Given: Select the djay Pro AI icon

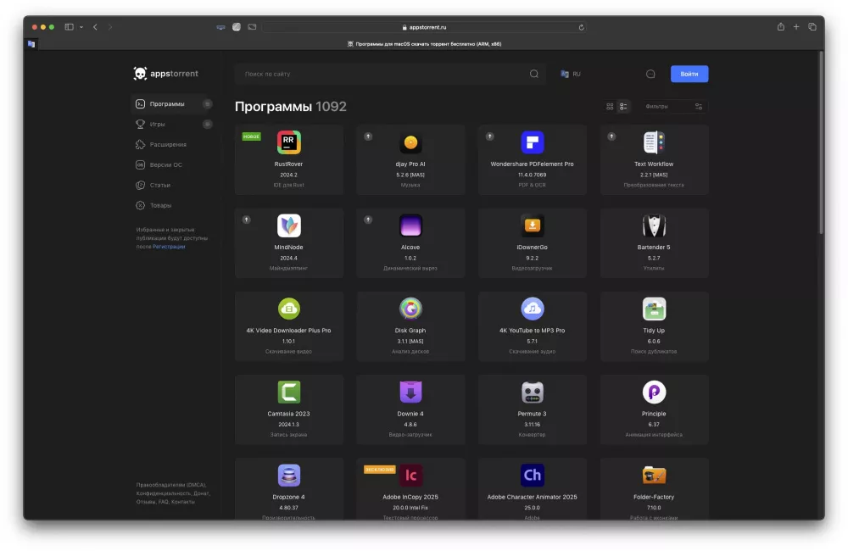Looking at the screenshot, I should coord(410,142).
